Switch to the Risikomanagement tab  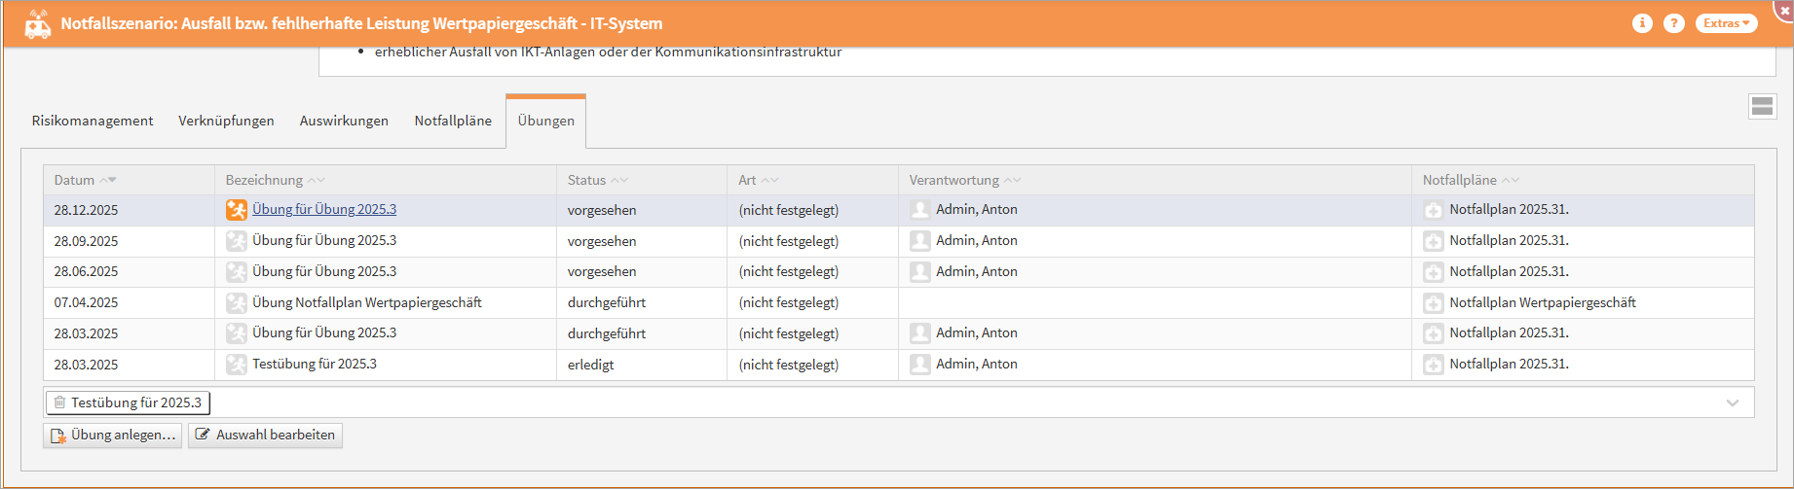93,121
